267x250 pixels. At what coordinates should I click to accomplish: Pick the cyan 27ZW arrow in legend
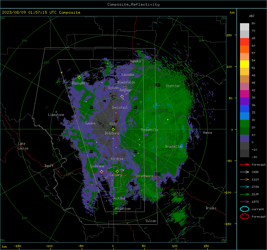[x=244, y=187]
